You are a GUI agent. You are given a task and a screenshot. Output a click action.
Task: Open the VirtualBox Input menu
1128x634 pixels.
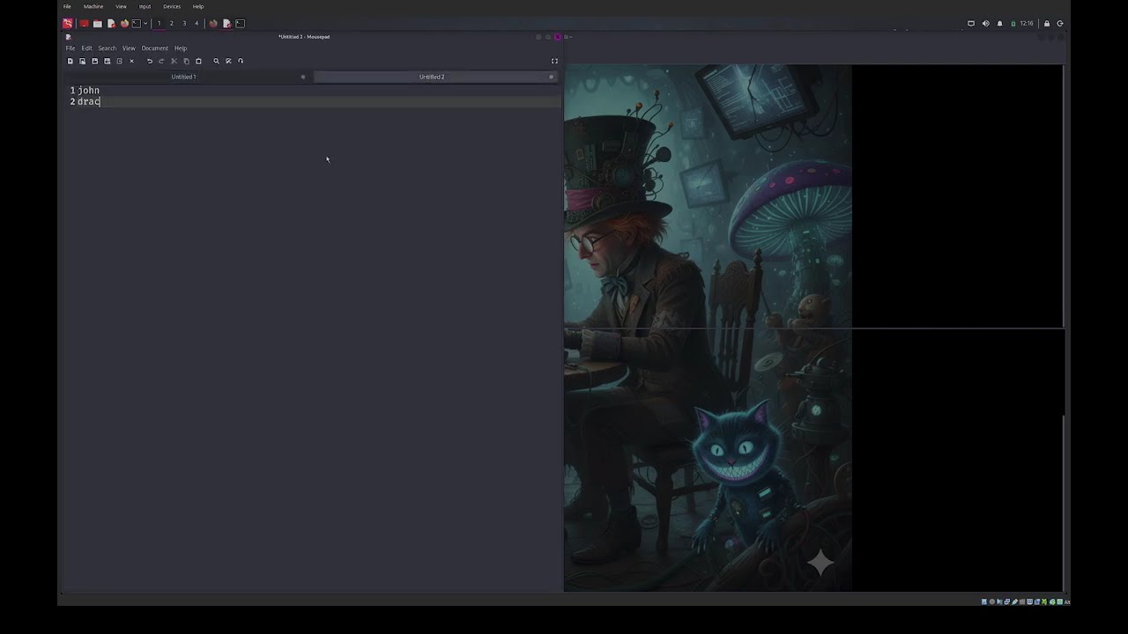(145, 6)
